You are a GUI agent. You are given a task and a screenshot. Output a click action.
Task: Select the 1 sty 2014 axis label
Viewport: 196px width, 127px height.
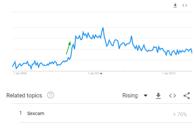94,74
